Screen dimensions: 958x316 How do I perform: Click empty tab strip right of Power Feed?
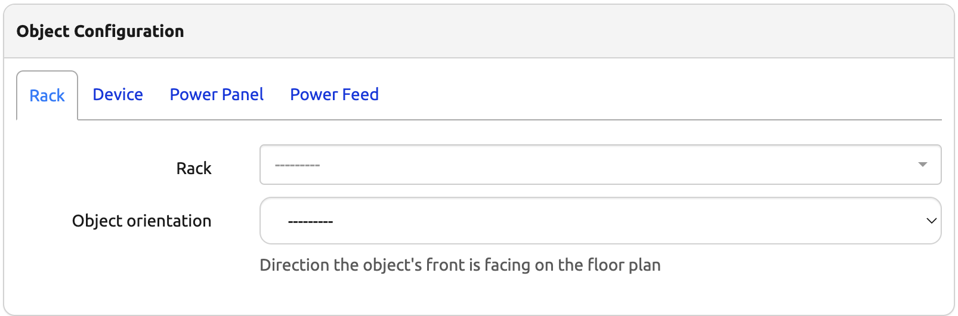(x=656, y=95)
